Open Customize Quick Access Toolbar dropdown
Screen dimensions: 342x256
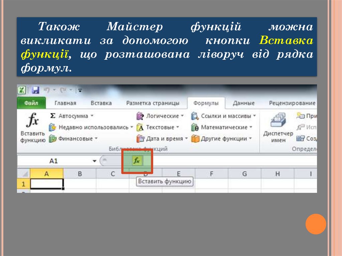pos(80,90)
